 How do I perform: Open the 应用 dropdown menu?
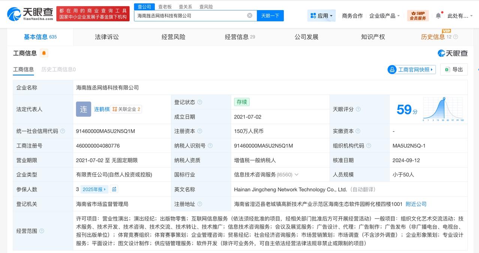tap(322, 16)
